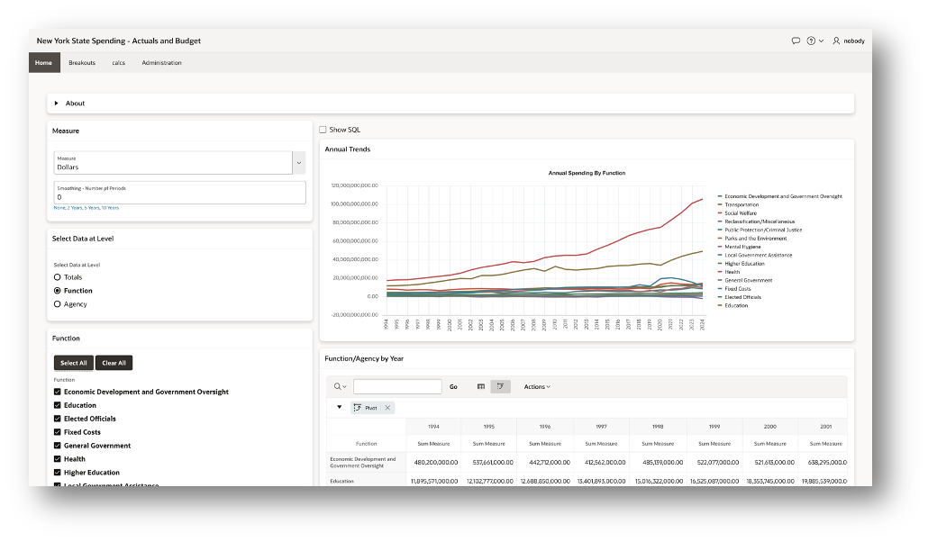Click the Pivot control chip
Screen dimensions: 928x542
(366, 408)
